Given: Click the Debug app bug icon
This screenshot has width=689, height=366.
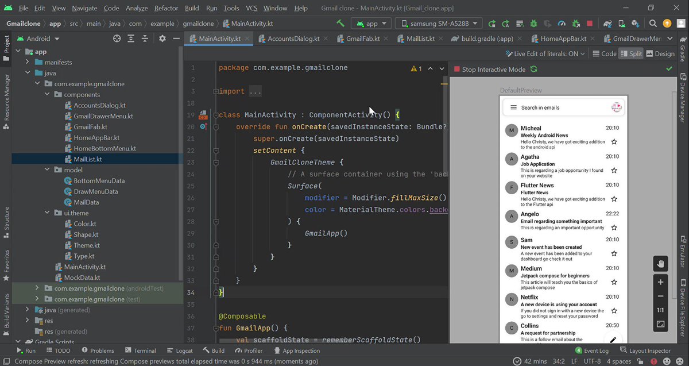Looking at the screenshot, I should click(x=534, y=24).
